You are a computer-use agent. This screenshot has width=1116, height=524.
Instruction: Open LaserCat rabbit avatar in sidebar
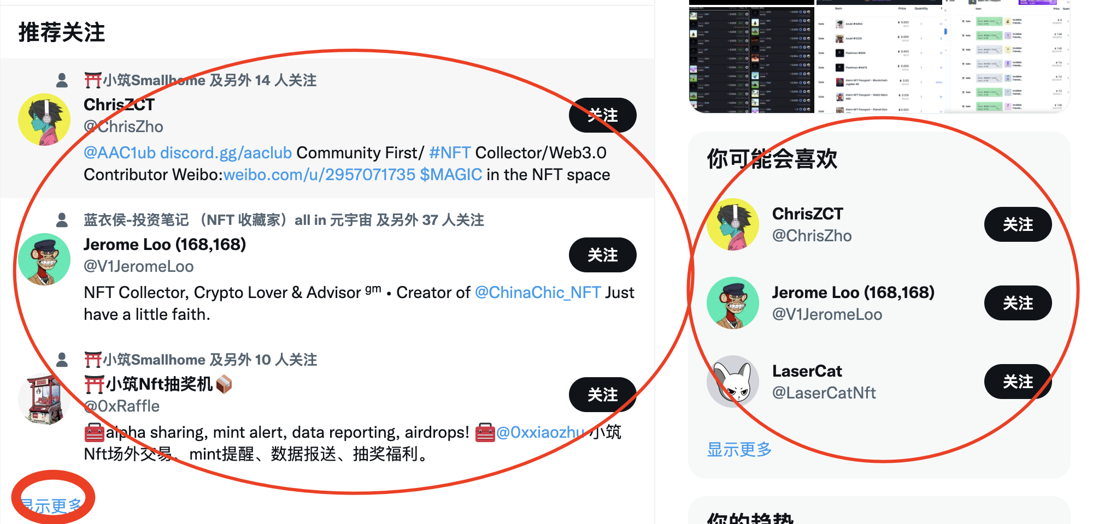(x=733, y=382)
